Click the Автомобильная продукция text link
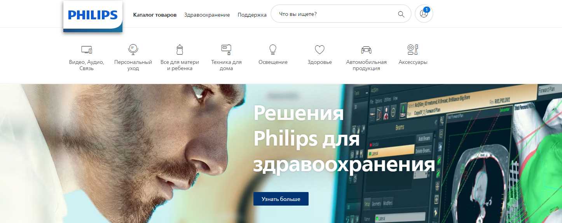Screen dimensions: 562x223 (366, 65)
